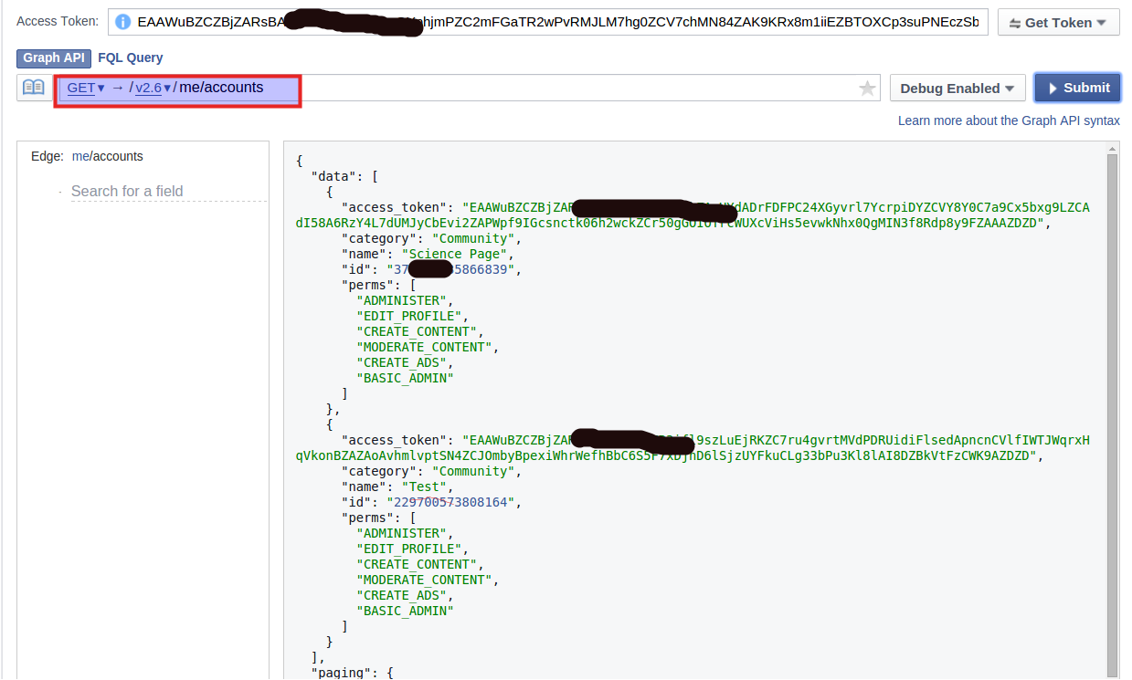Viewport: 1132px width, 680px height.
Task: Star the current query as favorite
Action: click(x=867, y=89)
